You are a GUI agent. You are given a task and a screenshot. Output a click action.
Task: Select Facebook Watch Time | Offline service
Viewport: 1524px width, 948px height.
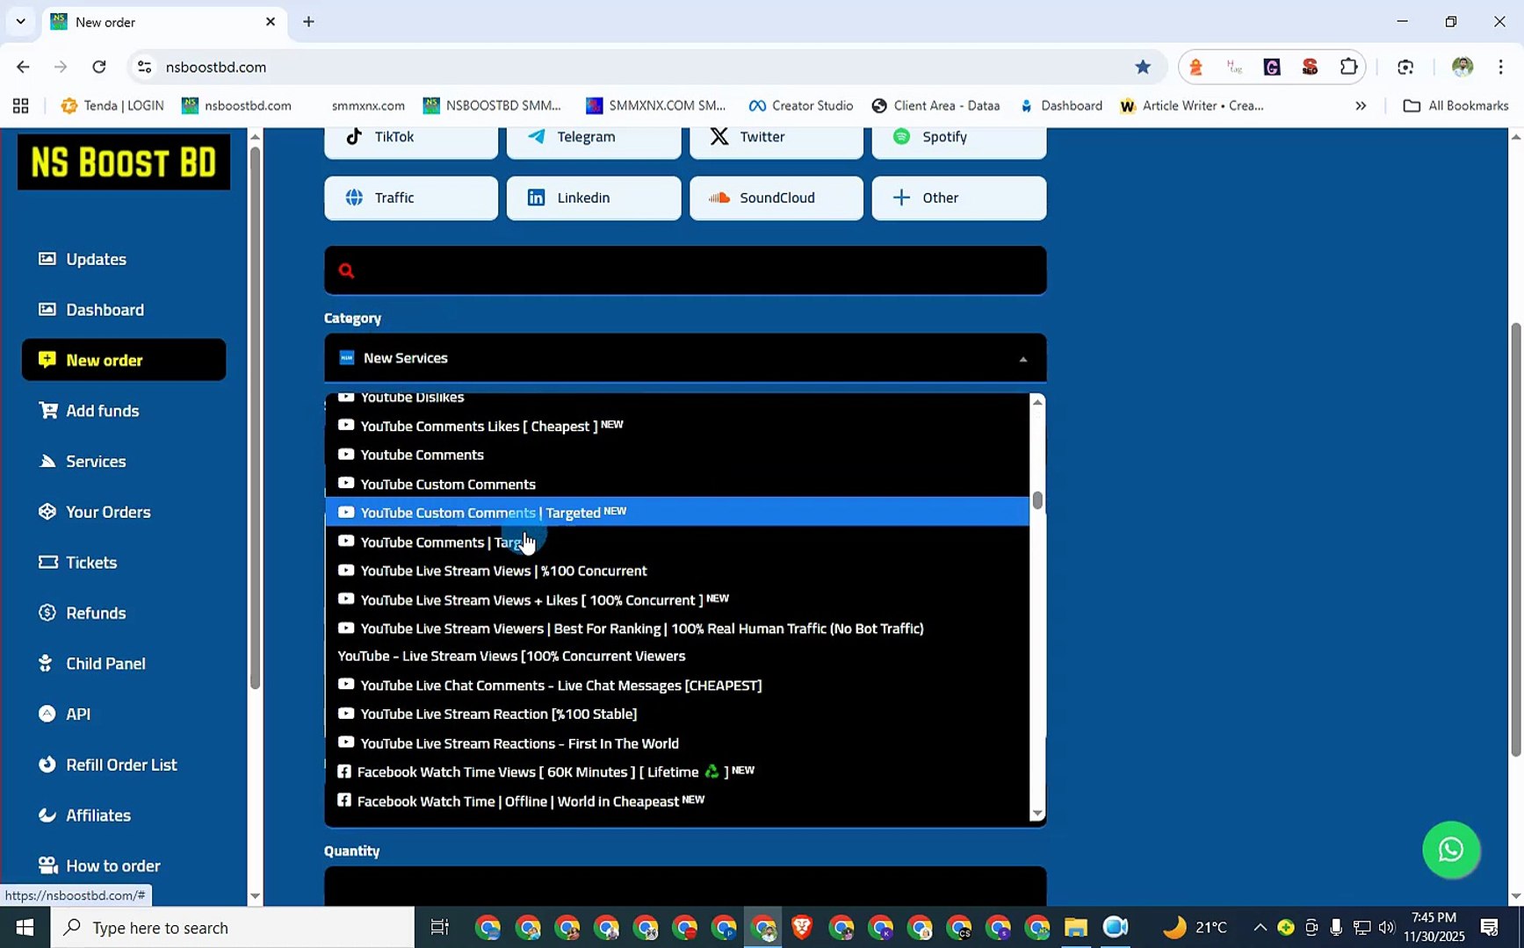click(x=524, y=801)
